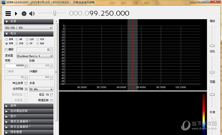This screenshot has width=222, height=135.
Task: Click the 缩放 zoom slider handle
Action: coord(212,46)
